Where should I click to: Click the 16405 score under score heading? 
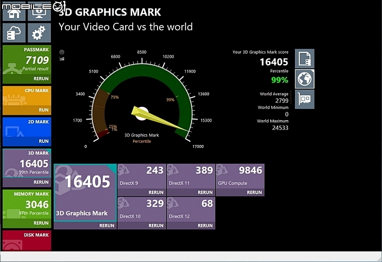[274, 62]
